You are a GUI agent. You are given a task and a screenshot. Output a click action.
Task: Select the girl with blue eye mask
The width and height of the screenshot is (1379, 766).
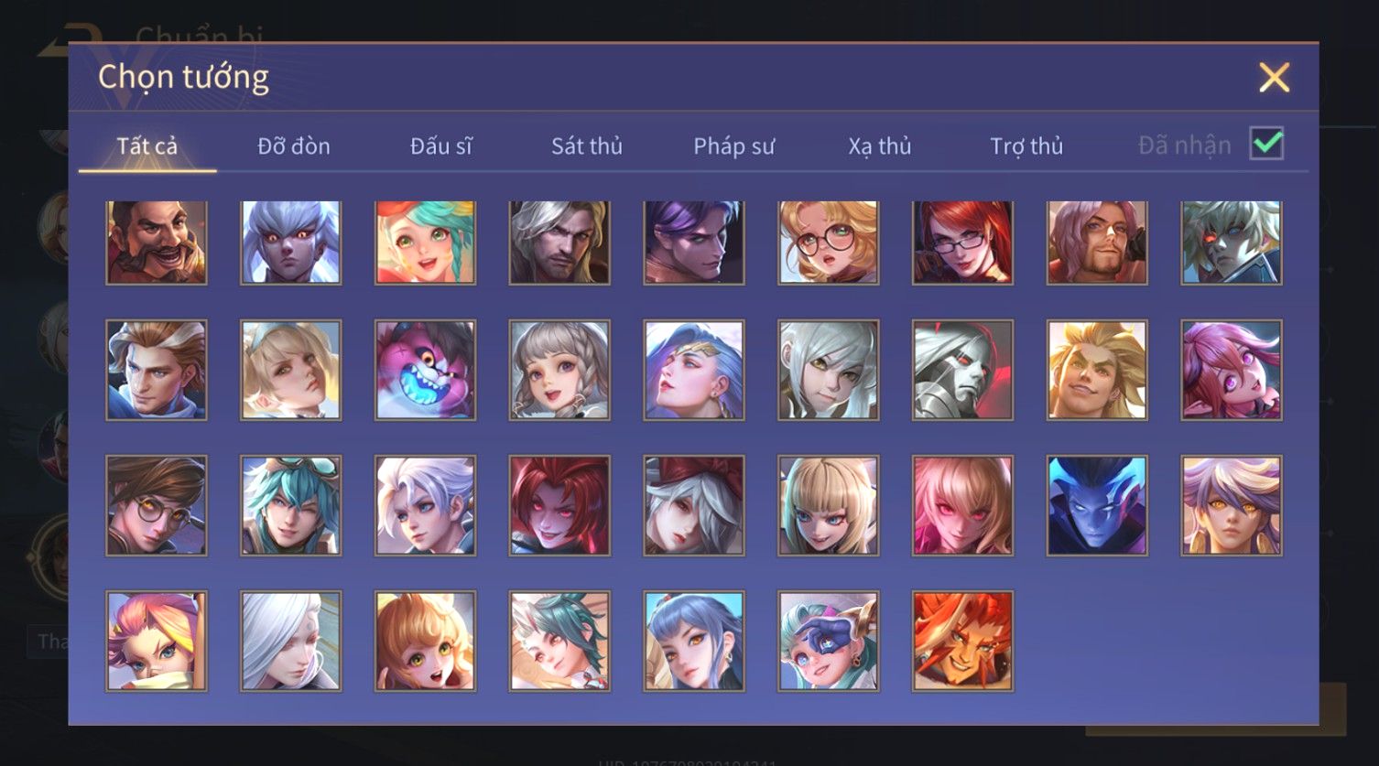[x=828, y=641]
